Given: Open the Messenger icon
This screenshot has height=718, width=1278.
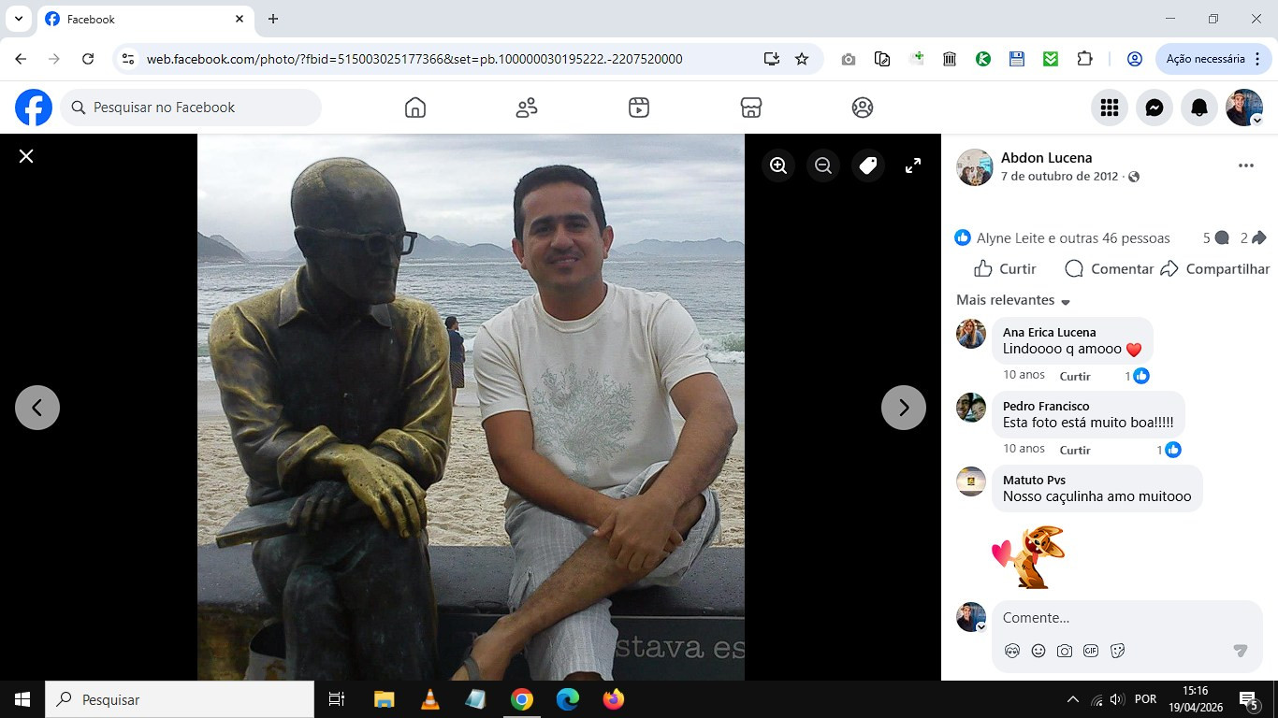Looking at the screenshot, I should tap(1155, 108).
